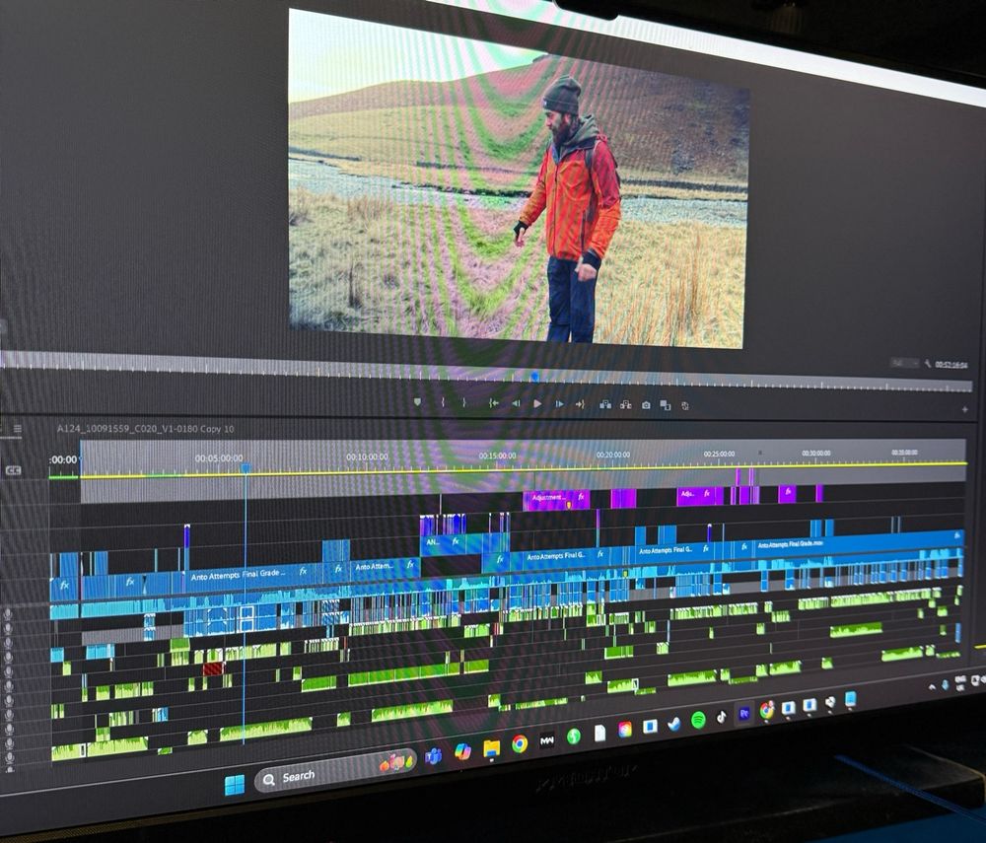
Task: Click the 00:35:00:00 mark on timeline ruler
Action: [x=904, y=452]
